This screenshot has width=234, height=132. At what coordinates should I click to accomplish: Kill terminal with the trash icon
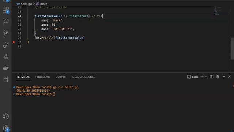(x=218, y=77)
